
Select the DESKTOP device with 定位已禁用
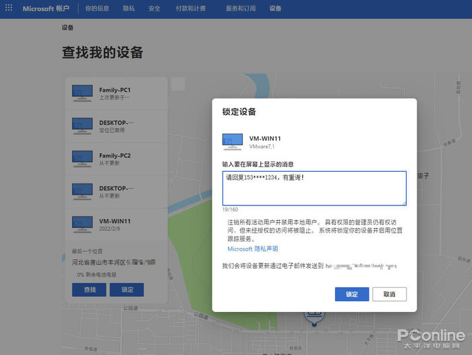117,126
